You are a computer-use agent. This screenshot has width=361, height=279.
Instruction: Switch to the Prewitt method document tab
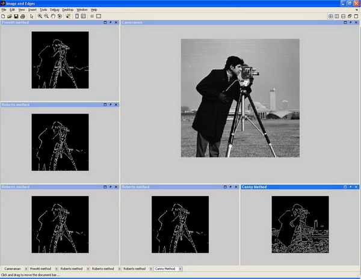[40, 269]
